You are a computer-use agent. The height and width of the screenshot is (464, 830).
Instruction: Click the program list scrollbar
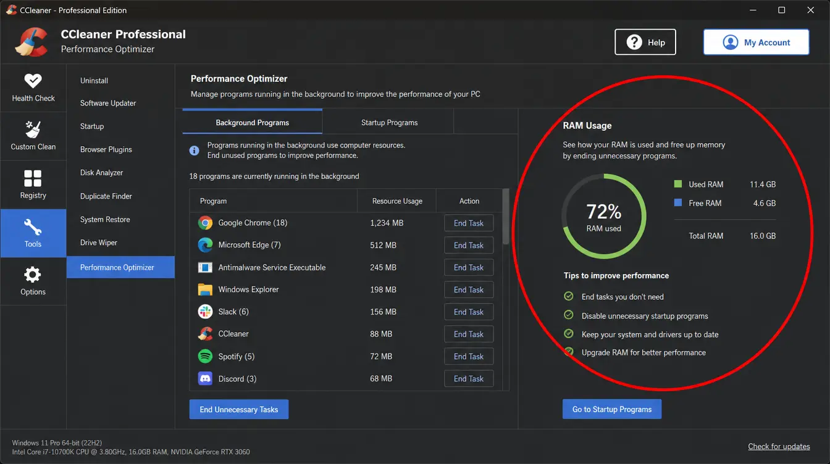pos(506,217)
